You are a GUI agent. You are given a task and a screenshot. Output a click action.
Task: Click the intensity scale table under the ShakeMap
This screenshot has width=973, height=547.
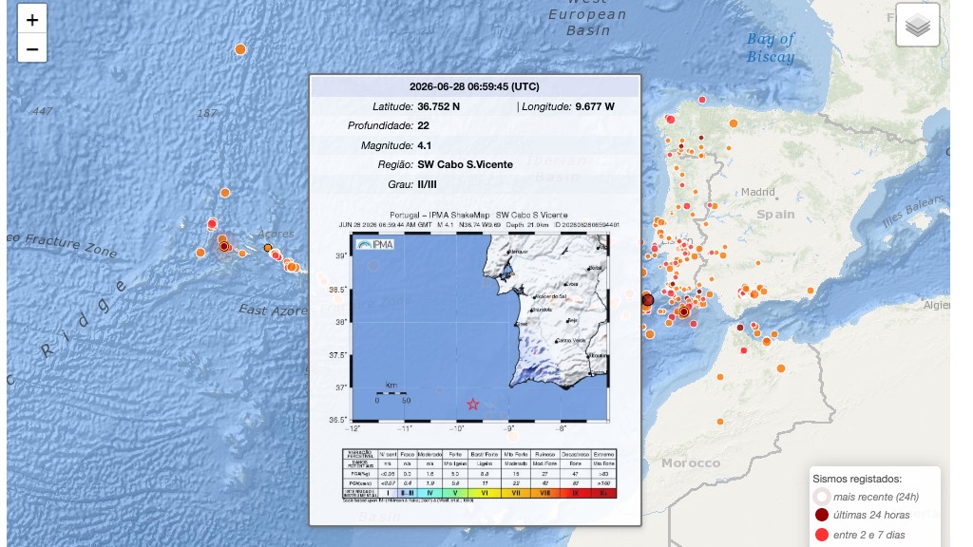pos(479,474)
